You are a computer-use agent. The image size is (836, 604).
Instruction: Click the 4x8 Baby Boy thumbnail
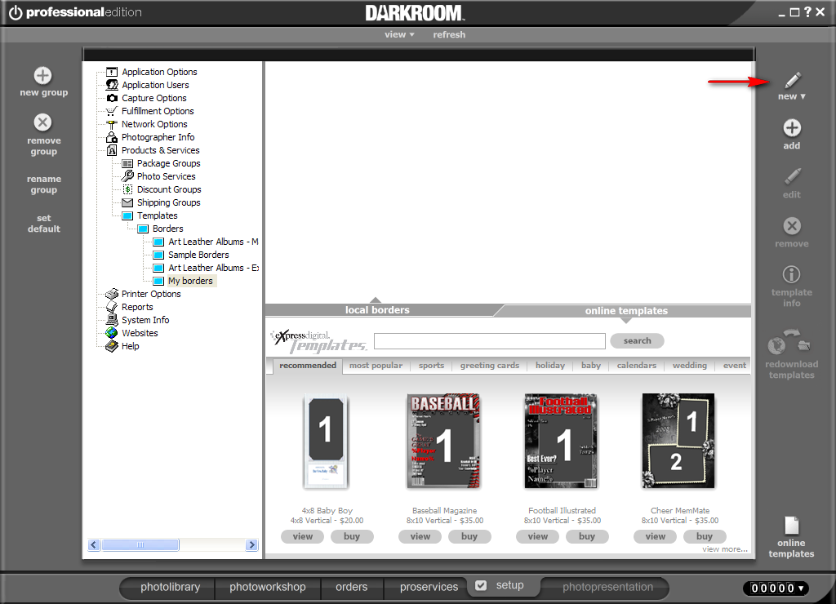tap(327, 442)
